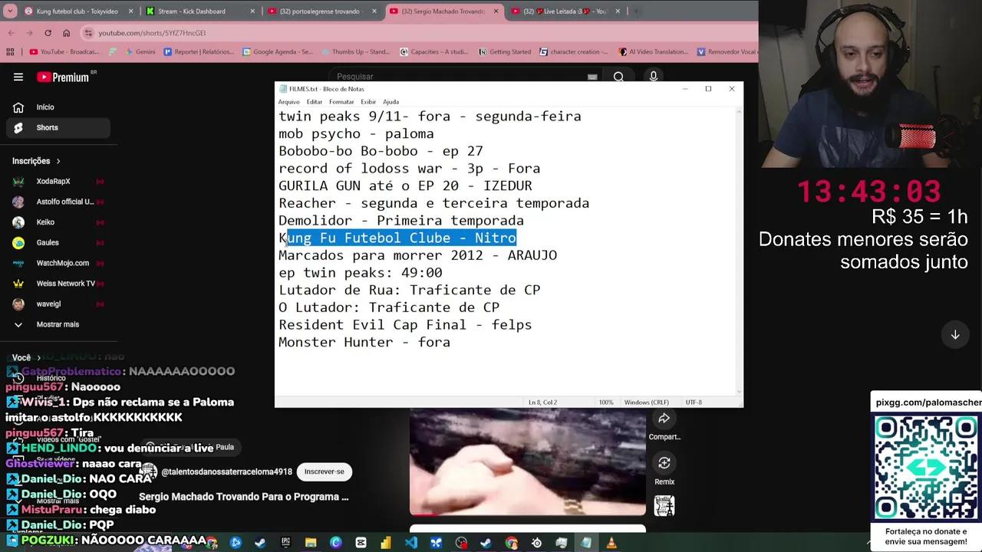Screen dimensions: 982x552
Task: Click the browser home button
Action: click(66, 33)
